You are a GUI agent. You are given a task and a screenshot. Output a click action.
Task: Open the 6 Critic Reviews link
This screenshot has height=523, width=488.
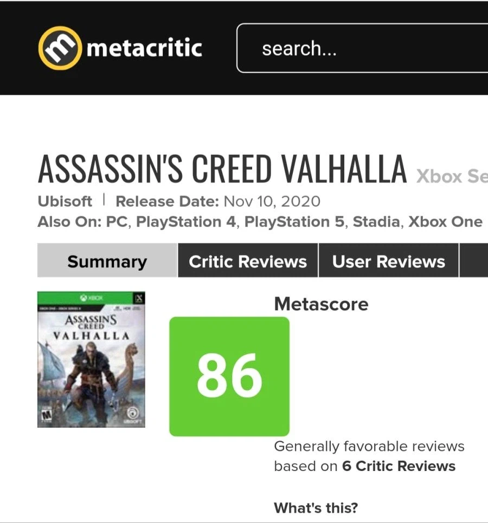[399, 466]
